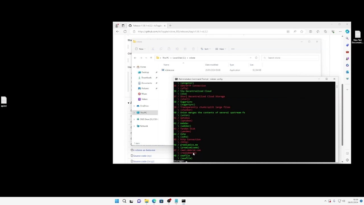This screenshot has width=364, height=205.
Task: Click the Edge address bar URL
Action: 173,32
